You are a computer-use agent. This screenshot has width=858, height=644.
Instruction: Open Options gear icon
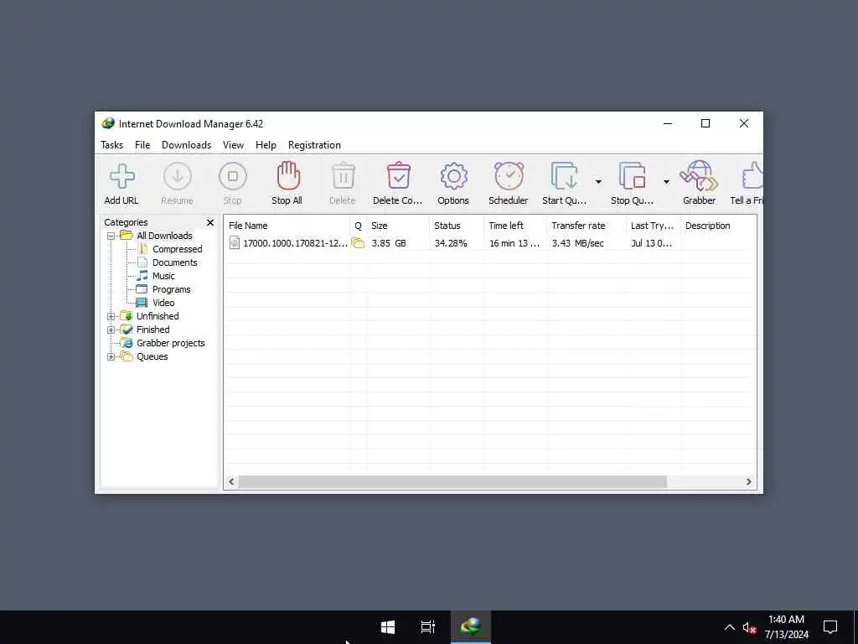[453, 176]
